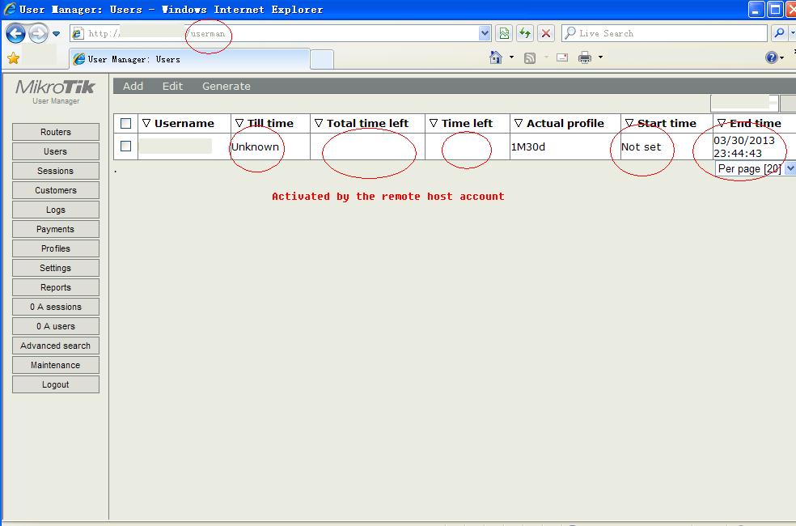
Task: Open the Reports section
Action: pyautogui.click(x=56, y=287)
